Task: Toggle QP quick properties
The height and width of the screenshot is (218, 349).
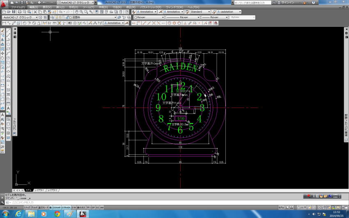Action: coord(93,207)
